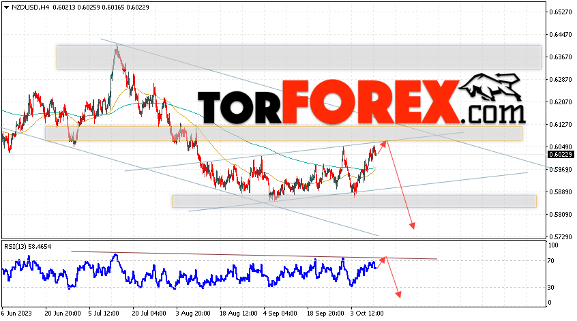The height and width of the screenshot is (321, 577).
Task: Open the chart symbol dropdown triangle
Action: click(x=6, y=7)
